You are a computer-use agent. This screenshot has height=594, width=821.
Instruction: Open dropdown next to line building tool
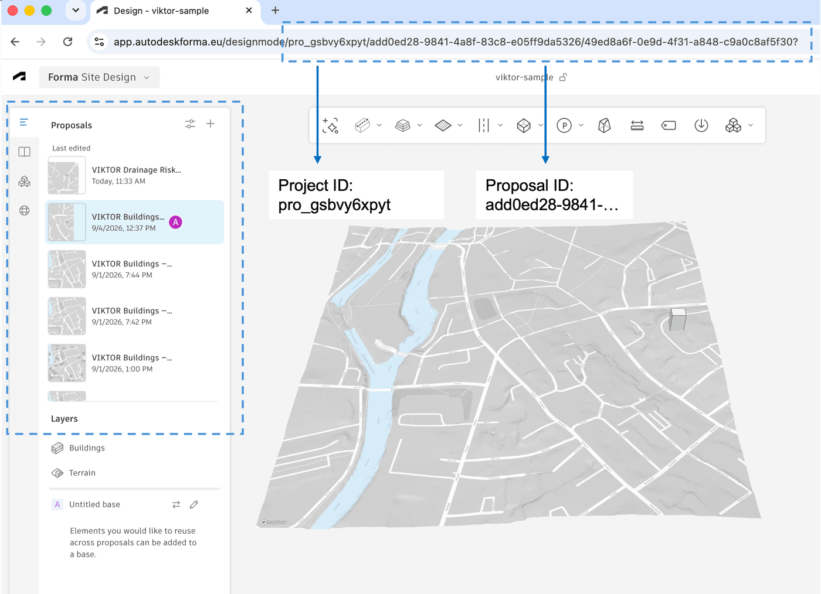point(379,125)
